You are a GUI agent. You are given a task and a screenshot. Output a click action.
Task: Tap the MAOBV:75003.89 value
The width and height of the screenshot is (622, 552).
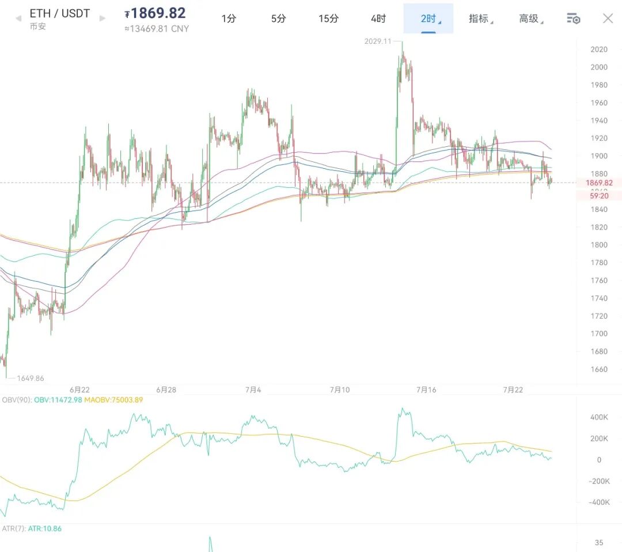tap(113, 400)
